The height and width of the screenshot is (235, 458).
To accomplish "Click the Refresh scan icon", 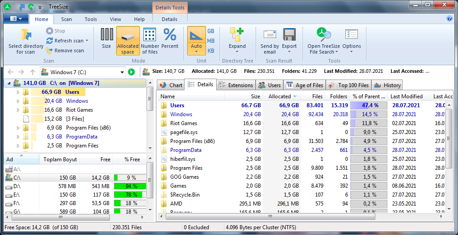I will [x=50, y=41].
